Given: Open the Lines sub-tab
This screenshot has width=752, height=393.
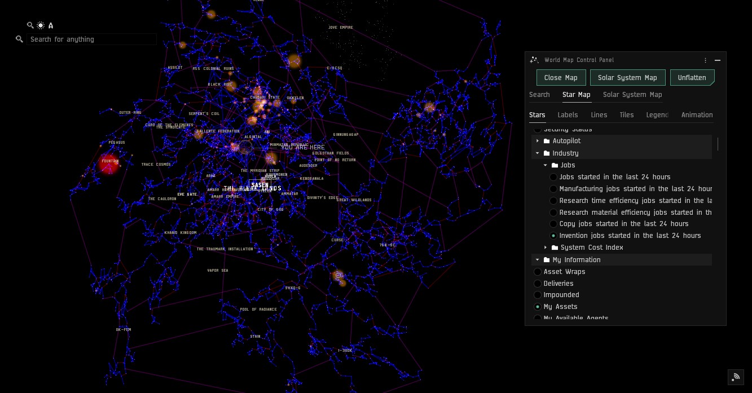Looking at the screenshot, I should [599, 115].
